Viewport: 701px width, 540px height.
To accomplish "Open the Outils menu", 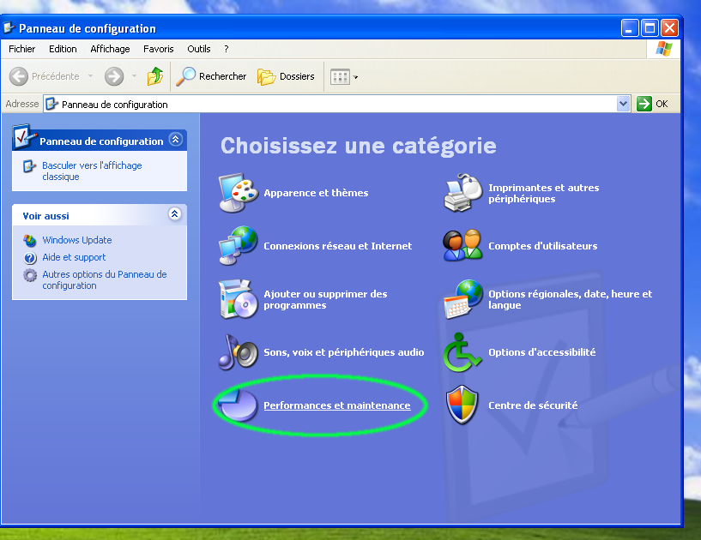I will 198,49.
